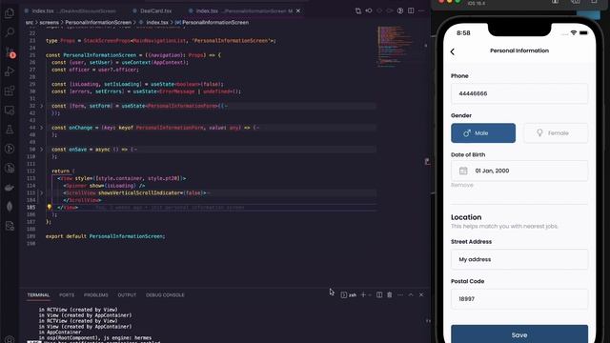Click 'export default PersonalInformationScreen' code line

[x=105, y=236]
